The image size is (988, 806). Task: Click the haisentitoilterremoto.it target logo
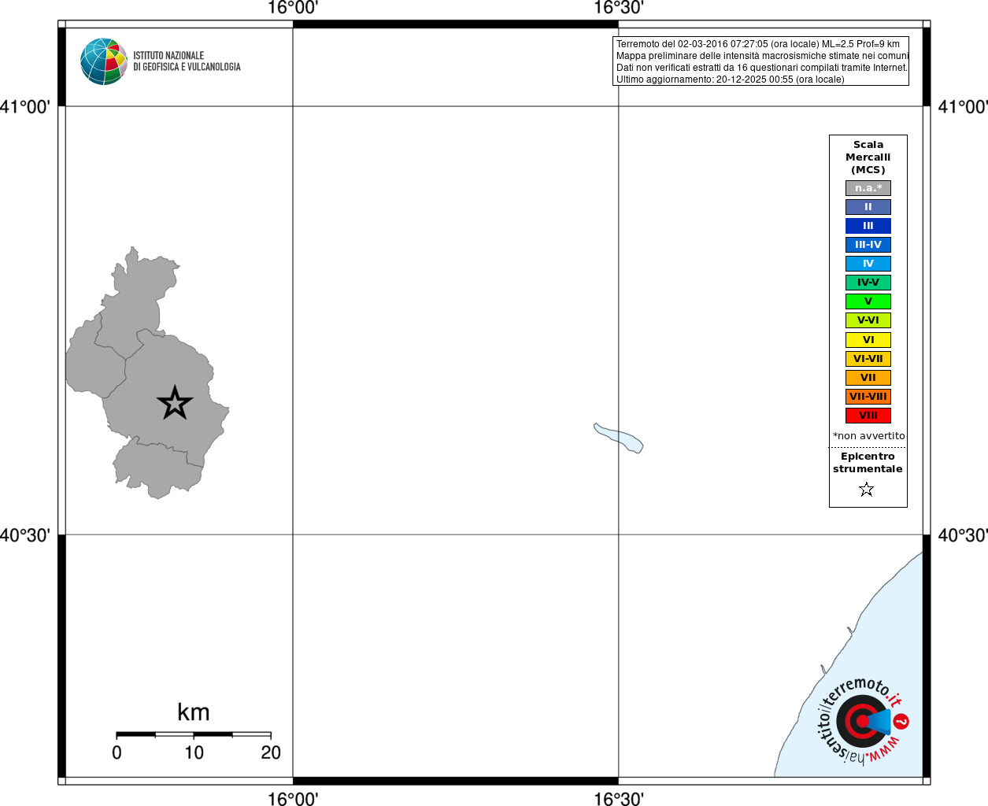pos(862,721)
